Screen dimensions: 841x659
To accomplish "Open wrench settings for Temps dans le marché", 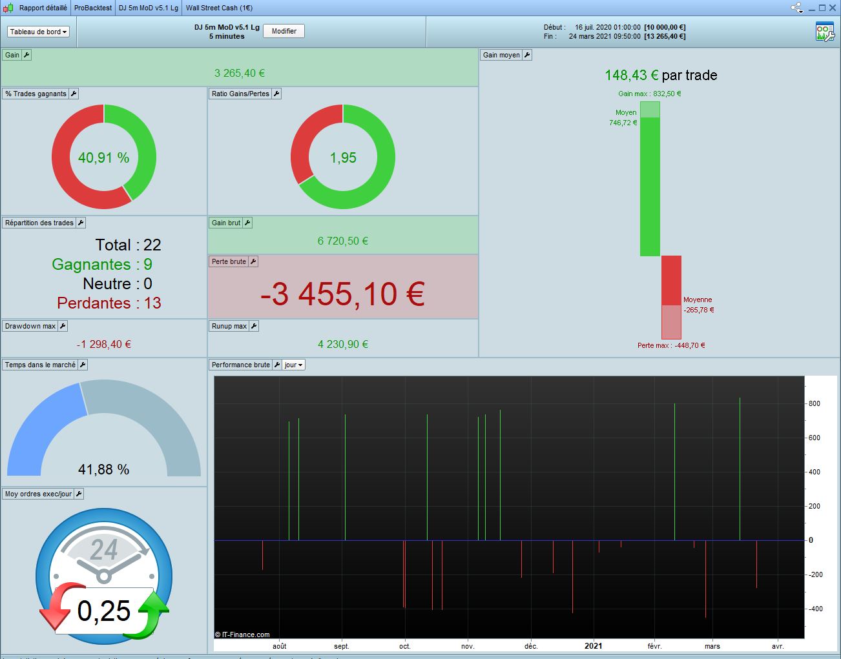I will tap(83, 365).
